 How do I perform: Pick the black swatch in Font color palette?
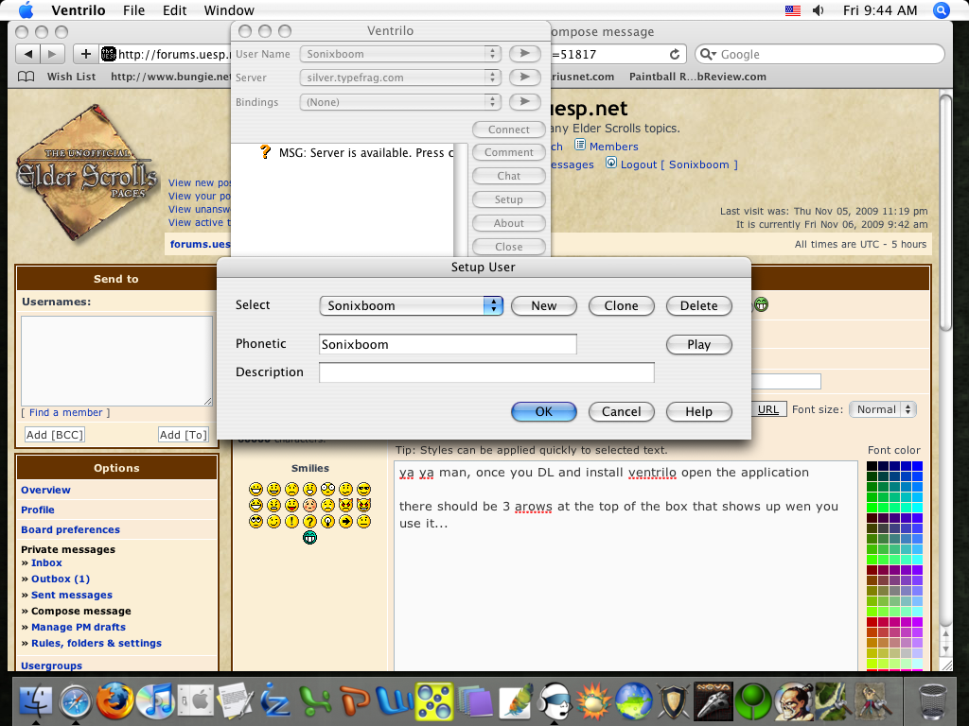(x=872, y=466)
